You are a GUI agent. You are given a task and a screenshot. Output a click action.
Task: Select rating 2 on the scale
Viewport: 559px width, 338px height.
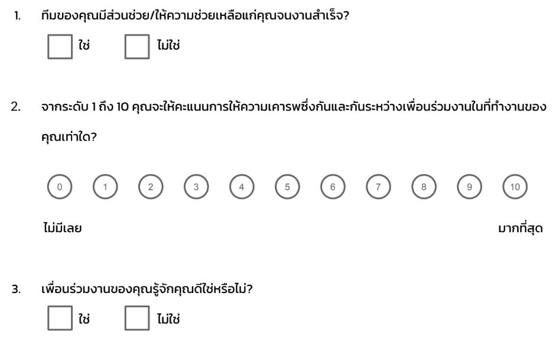[151, 187]
